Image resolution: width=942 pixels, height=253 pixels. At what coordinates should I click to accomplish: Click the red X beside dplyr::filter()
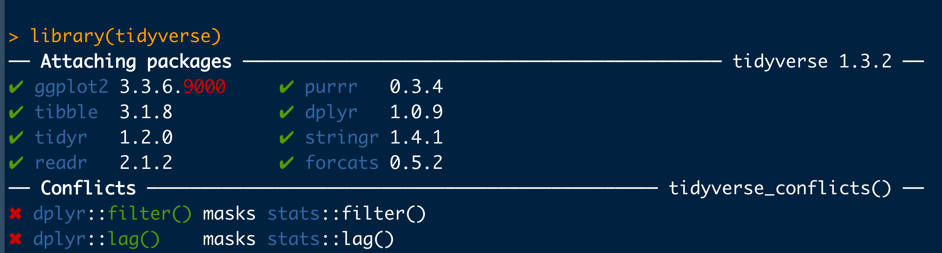(x=16, y=214)
